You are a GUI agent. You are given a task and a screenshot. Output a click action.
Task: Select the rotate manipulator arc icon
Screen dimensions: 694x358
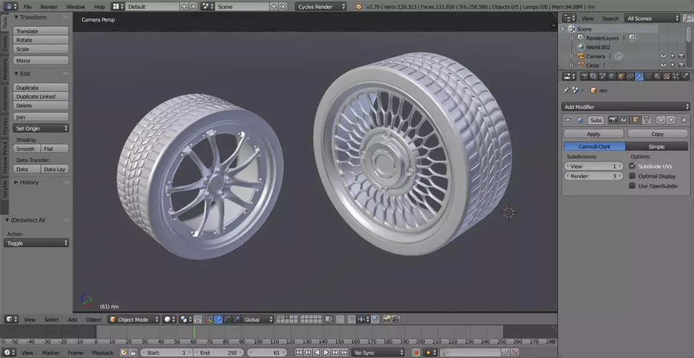point(227,319)
